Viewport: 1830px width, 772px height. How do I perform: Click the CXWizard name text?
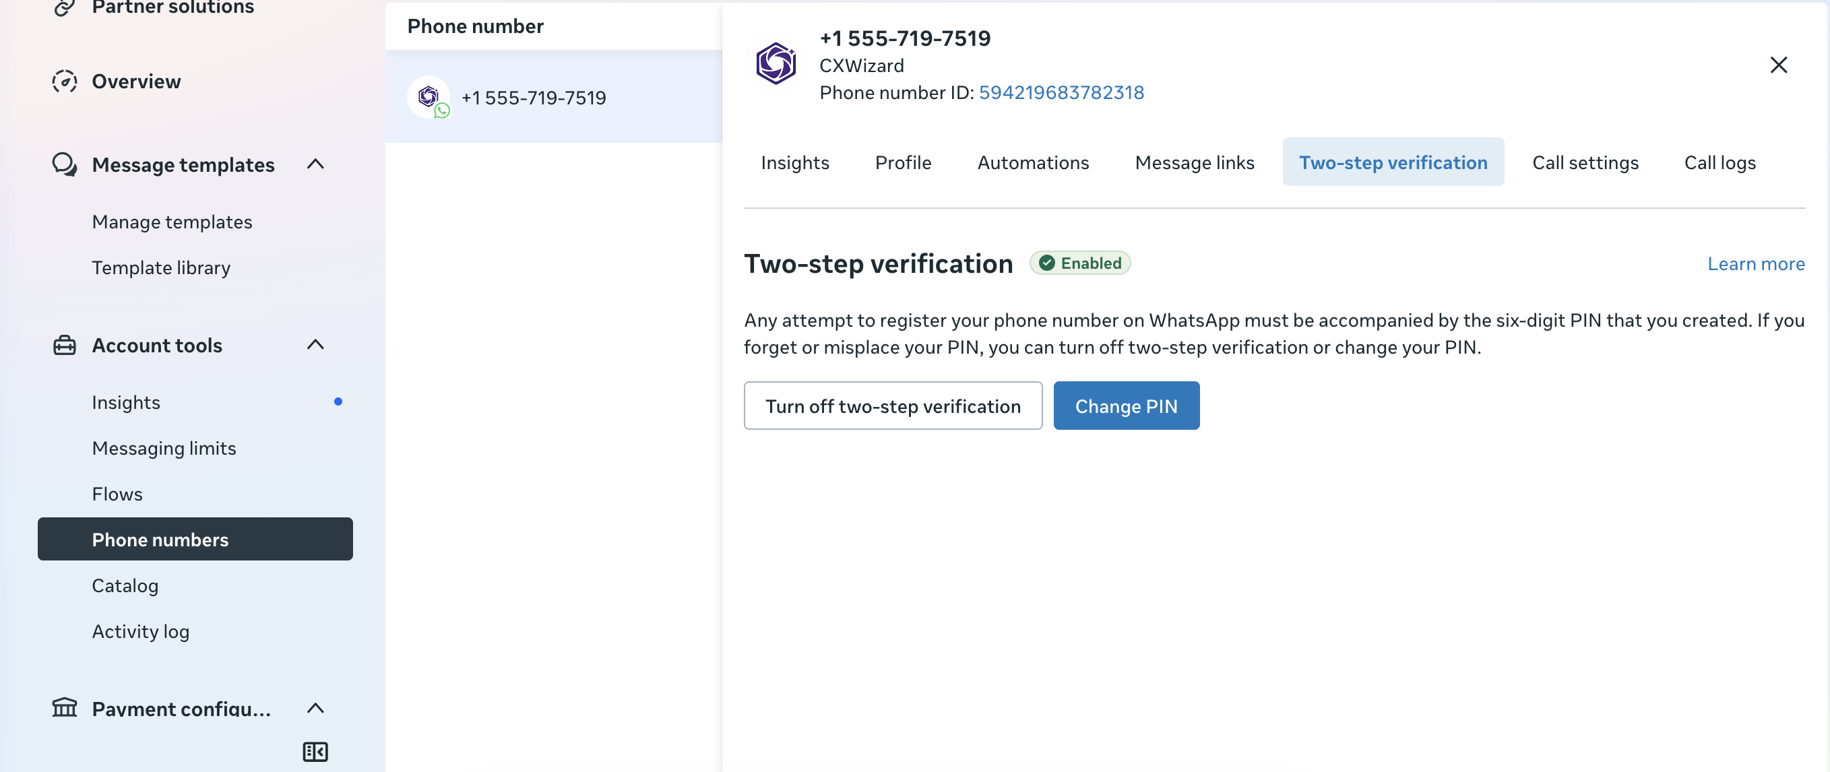tap(862, 65)
